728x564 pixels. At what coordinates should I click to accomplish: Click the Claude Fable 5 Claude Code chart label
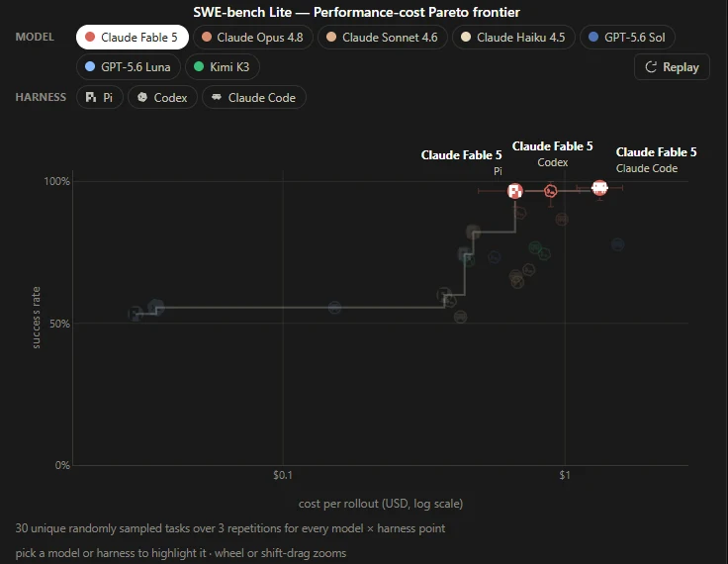tap(656, 160)
